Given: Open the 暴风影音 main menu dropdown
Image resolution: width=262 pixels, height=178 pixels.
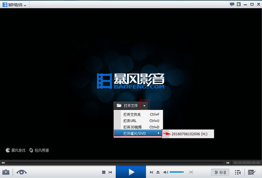Looking at the screenshot, I should pyautogui.click(x=25, y=6).
